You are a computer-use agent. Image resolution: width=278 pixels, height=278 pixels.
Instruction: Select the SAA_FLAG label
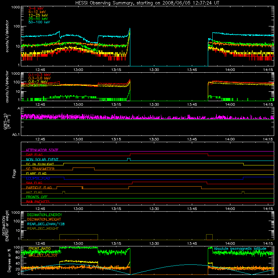click(34, 183)
